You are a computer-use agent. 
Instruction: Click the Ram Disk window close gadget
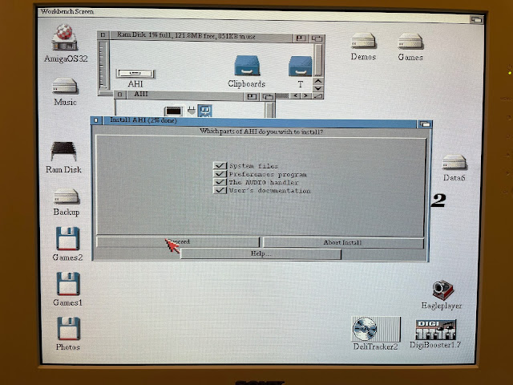pyautogui.click(x=103, y=35)
